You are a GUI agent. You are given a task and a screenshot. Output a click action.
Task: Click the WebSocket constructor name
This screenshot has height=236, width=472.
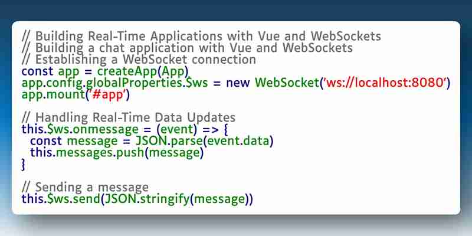click(287, 83)
